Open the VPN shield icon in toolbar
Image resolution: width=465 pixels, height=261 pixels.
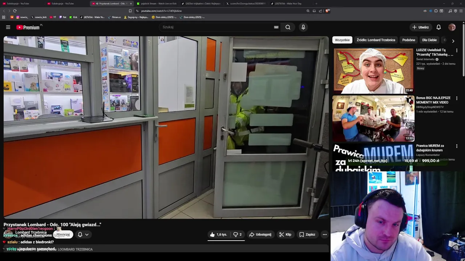pyautogui.click(x=456, y=11)
